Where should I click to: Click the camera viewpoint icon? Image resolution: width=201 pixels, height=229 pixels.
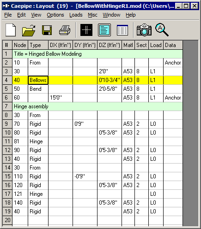(144, 30)
